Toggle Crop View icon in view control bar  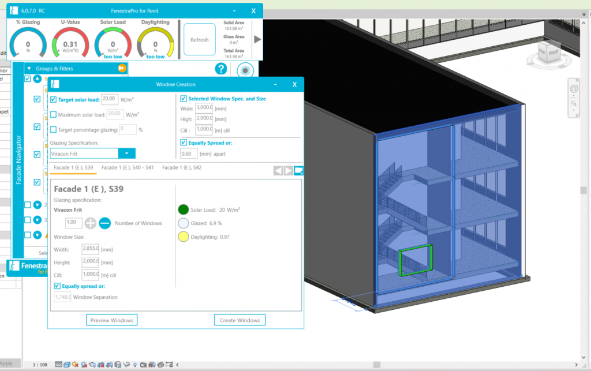(101, 365)
